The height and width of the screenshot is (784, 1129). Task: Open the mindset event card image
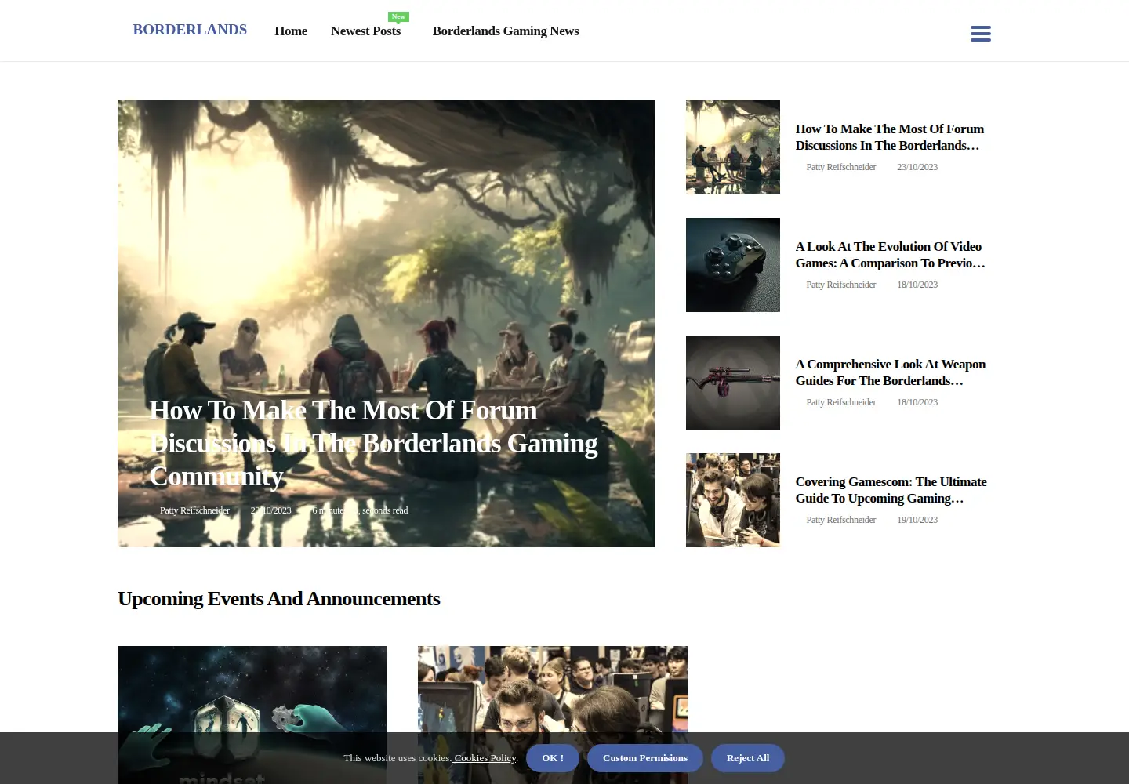(252, 715)
